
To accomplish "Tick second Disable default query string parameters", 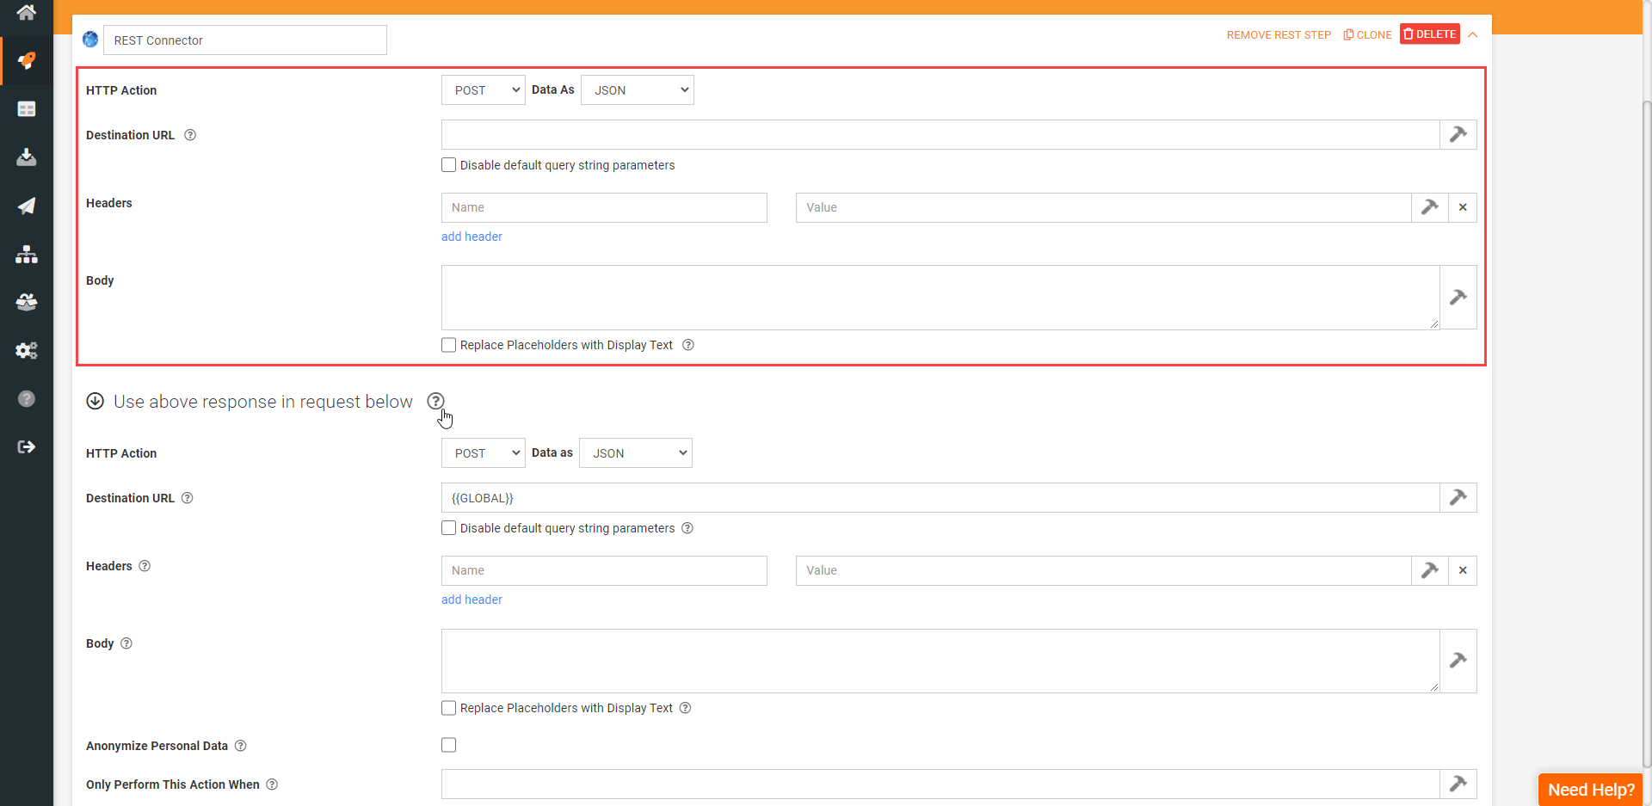I will click(x=448, y=528).
